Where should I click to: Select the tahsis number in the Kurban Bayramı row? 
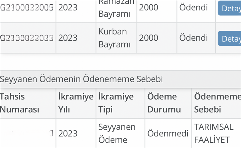pyautogui.click(x=27, y=38)
